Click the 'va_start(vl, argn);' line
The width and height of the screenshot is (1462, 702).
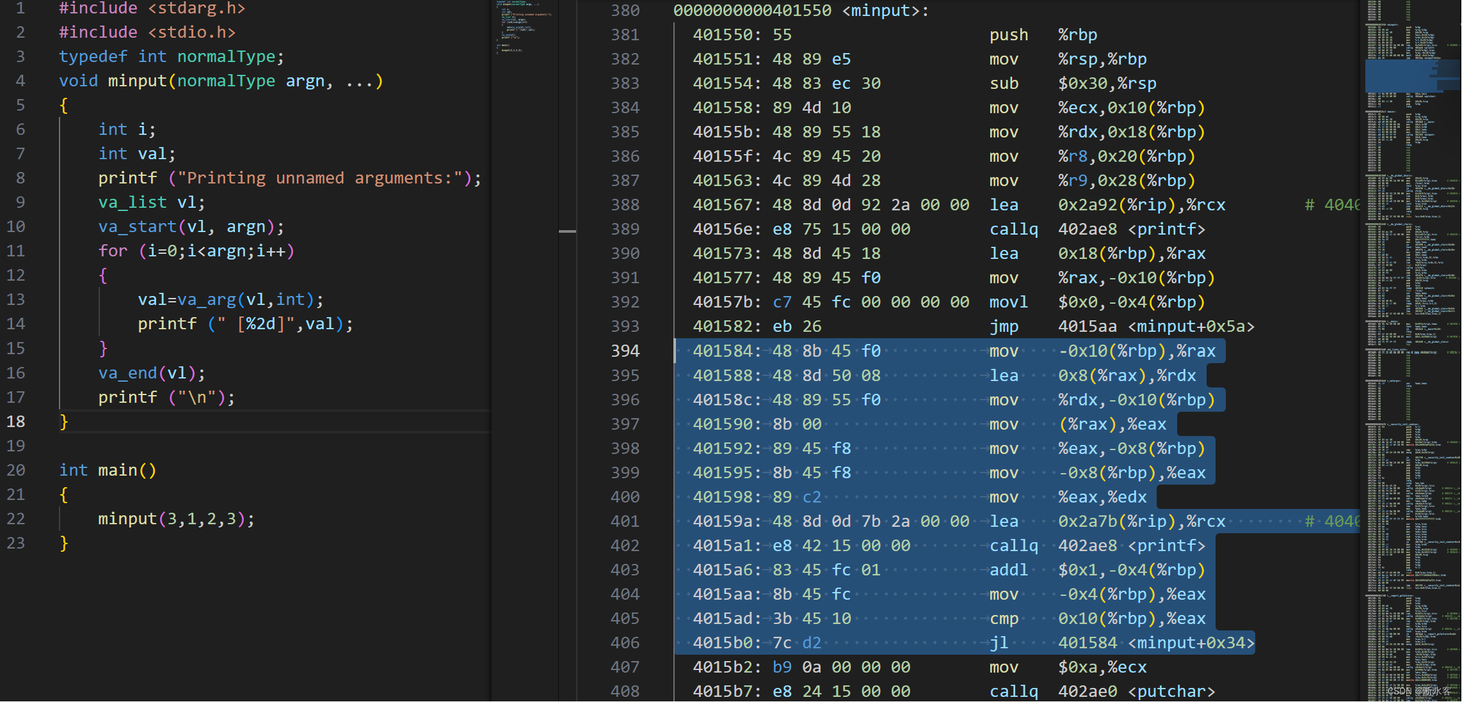[191, 226]
